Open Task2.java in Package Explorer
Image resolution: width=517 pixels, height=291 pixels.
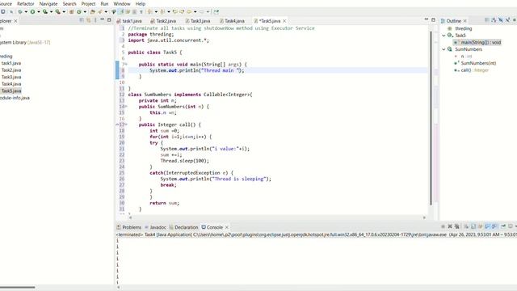click(x=11, y=70)
